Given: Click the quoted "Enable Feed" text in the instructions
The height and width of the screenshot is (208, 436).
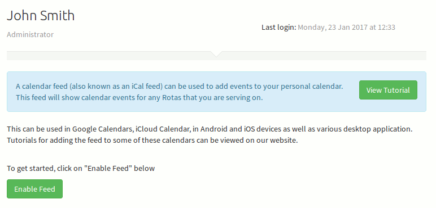Looking at the screenshot, I should (108, 168).
